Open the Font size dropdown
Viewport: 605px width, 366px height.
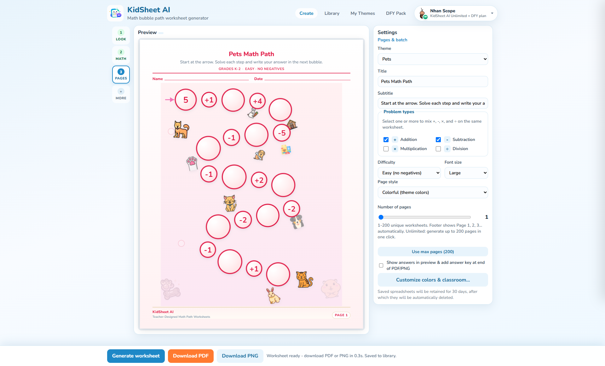click(x=466, y=173)
